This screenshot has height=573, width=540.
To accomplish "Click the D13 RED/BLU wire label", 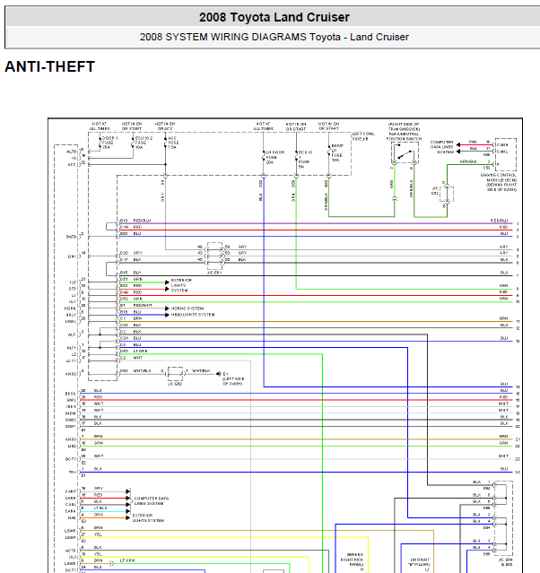I will tap(135, 221).
